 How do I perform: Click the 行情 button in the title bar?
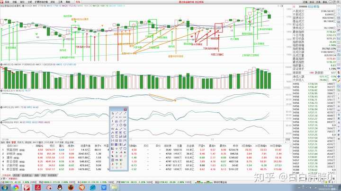coord(305,2)
